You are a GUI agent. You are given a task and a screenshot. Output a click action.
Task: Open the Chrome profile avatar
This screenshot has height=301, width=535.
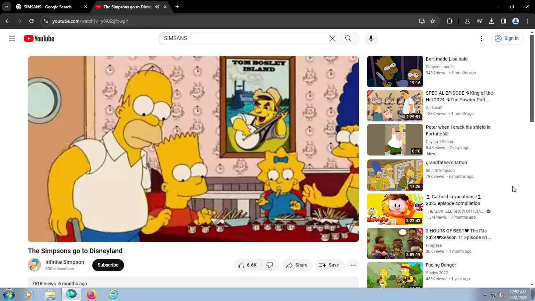(516, 21)
